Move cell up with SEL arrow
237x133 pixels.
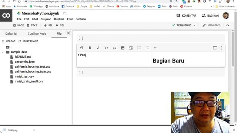point(48,25)
